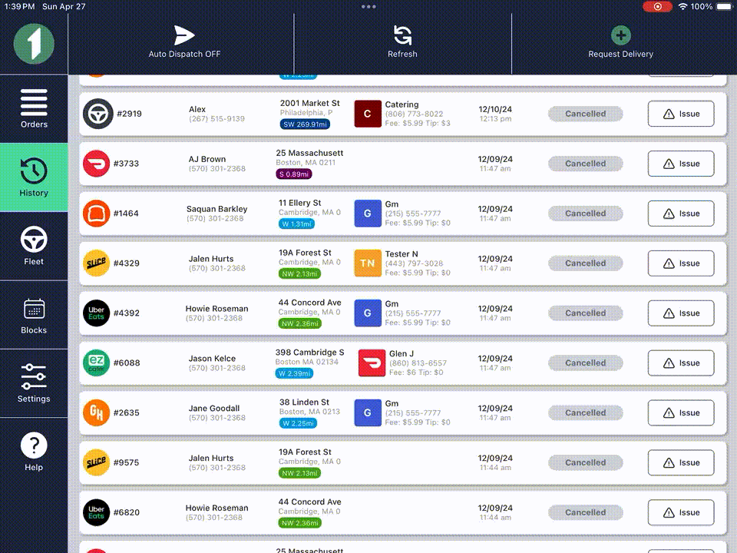Viewport: 737px width, 553px height.
Task: Click DoorDash icon for order #3733
Action: pyautogui.click(x=97, y=164)
